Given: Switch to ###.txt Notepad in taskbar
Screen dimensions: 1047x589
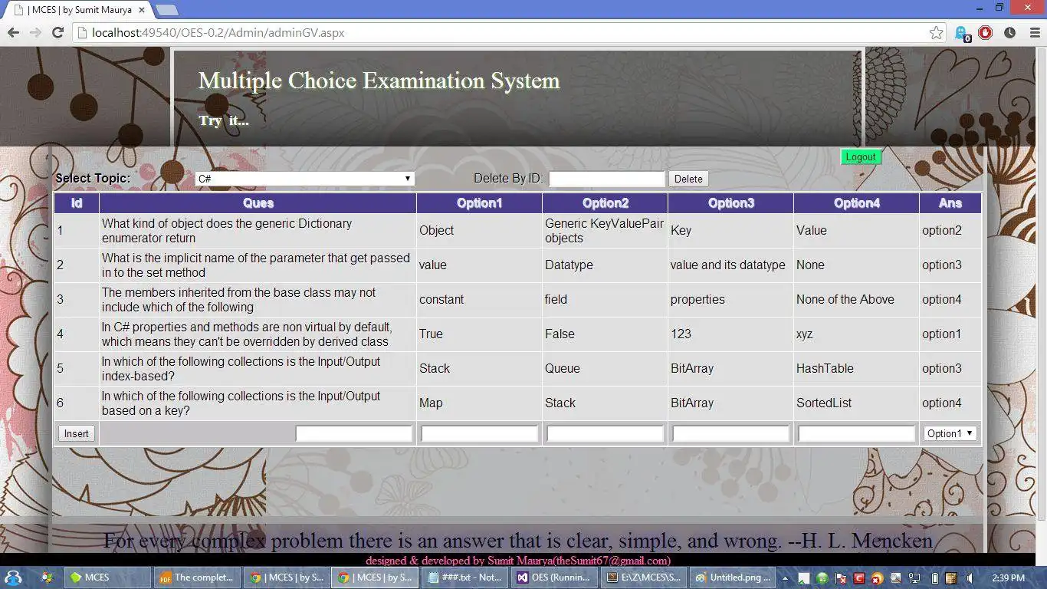Looking at the screenshot, I should [x=465, y=577].
